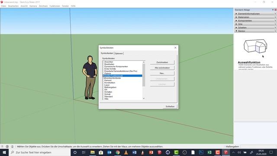The height and width of the screenshot is (156, 277).
Task: Click the Zurücksetzen button
Action: coord(162,62)
